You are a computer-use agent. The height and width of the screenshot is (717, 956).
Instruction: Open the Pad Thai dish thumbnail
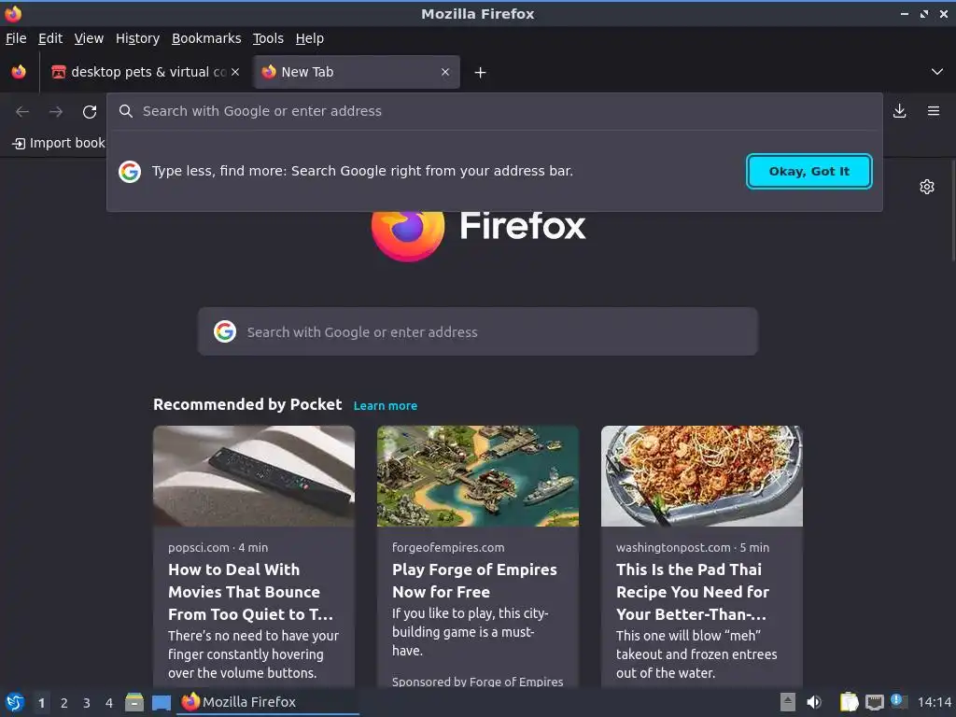tap(702, 476)
